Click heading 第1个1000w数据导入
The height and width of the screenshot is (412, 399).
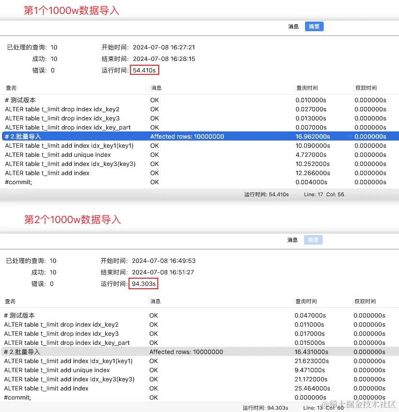click(x=71, y=11)
